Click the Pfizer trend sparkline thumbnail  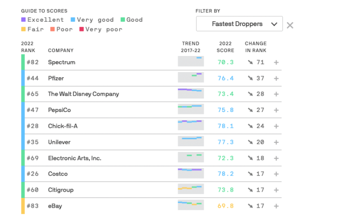click(x=191, y=78)
